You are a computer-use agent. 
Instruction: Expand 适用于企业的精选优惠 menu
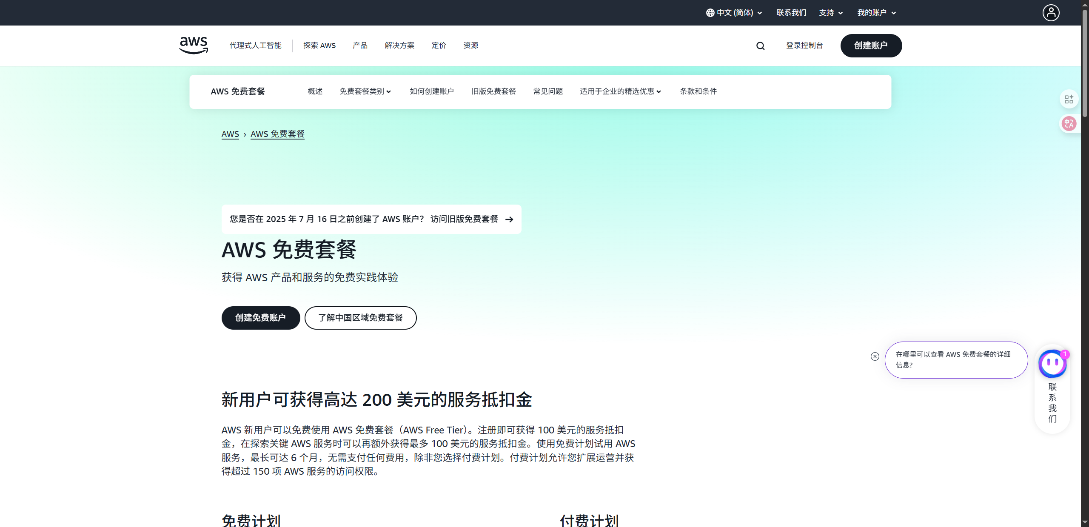pyautogui.click(x=620, y=91)
